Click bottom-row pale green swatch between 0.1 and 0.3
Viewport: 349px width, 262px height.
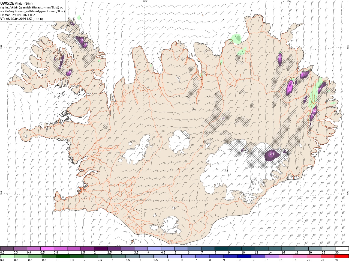click(7, 256)
